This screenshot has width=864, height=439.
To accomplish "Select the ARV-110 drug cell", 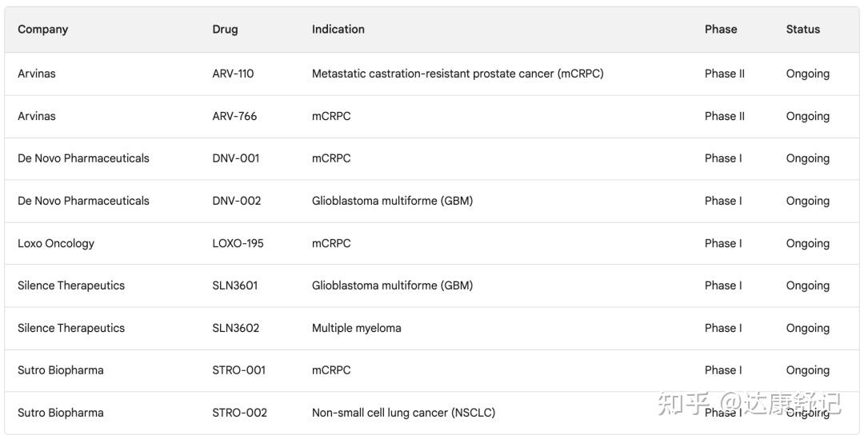I will point(233,74).
